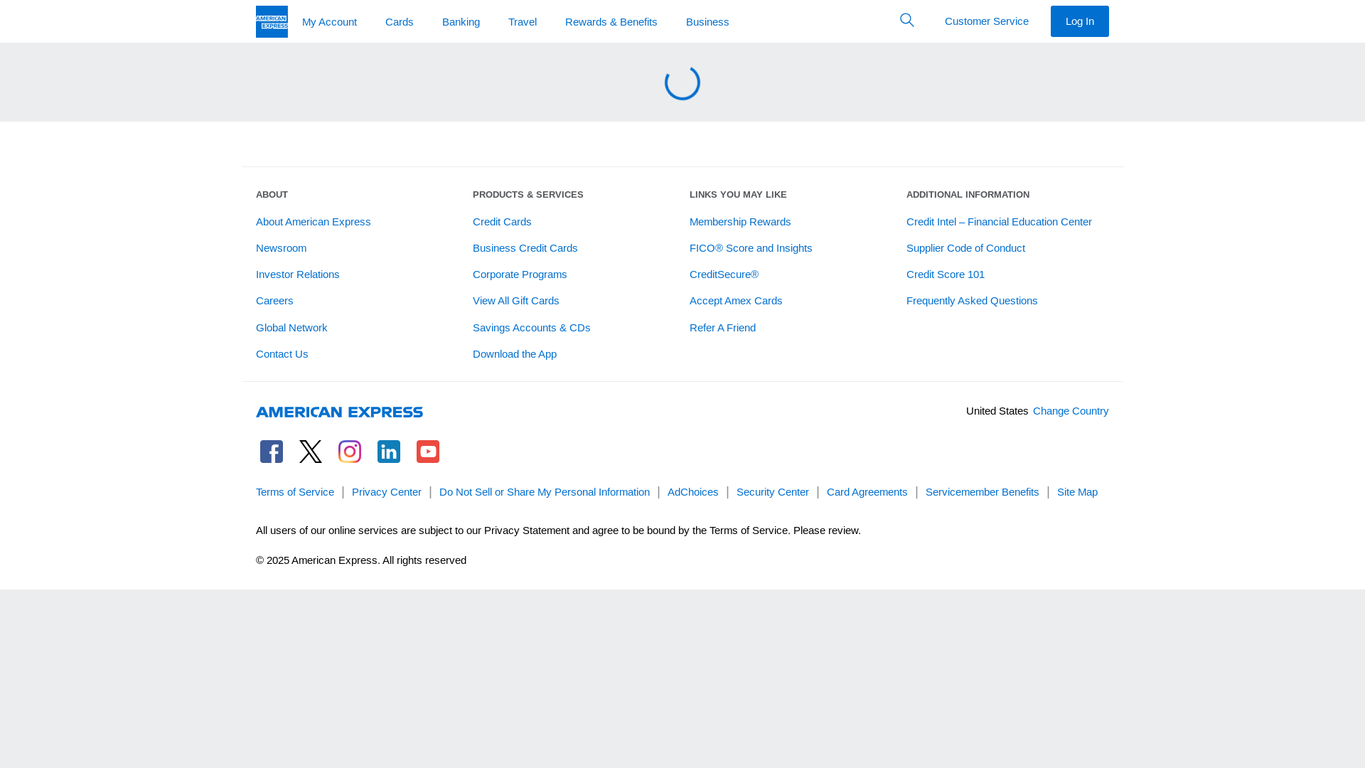Open FICO Score and Insights link
This screenshot has height=768, width=1365.
(751, 248)
